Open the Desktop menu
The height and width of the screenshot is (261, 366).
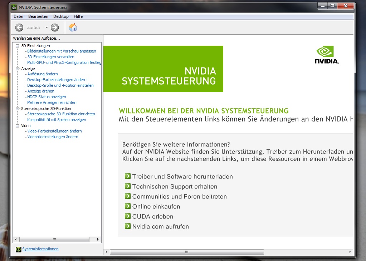click(61, 16)
